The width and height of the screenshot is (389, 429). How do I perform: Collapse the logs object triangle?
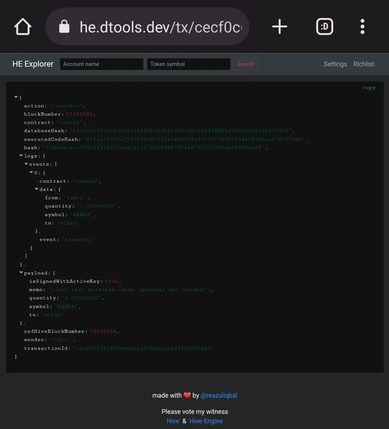coord(21,155)
